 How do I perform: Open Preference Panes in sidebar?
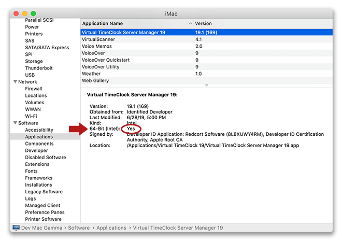45,212
